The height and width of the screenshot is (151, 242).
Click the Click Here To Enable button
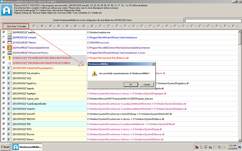click(16, 27)
